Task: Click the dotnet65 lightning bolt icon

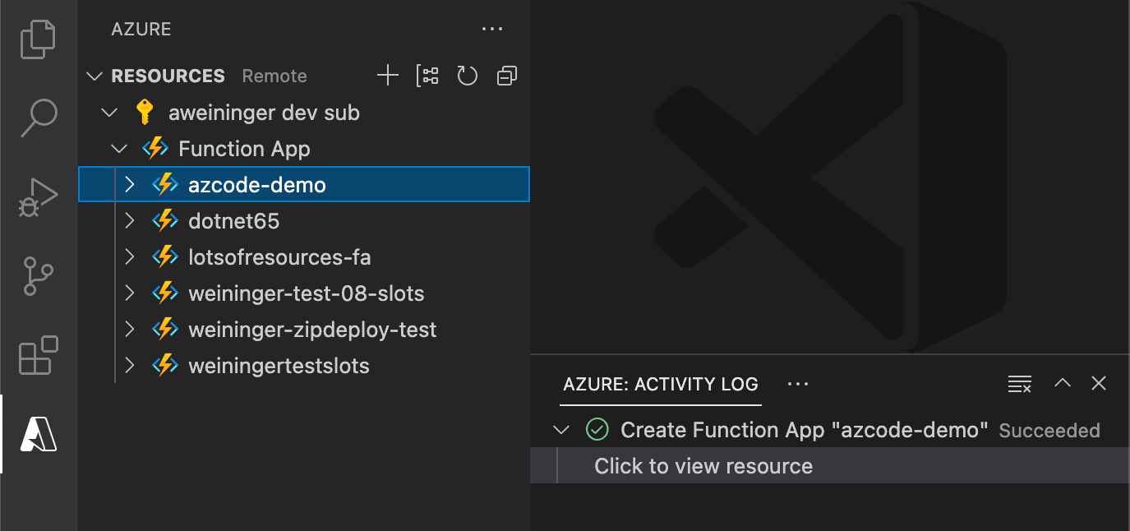Action: tap(165, 220)
